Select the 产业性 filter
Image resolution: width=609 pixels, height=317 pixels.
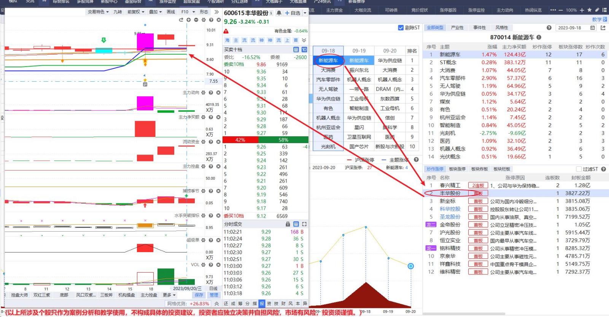point(457,28)
